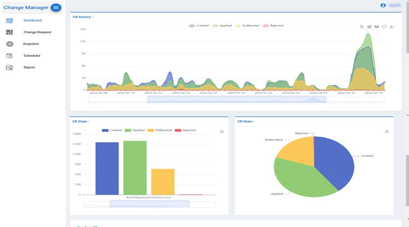Screen dimensions: 409x227
Task: Open the user profile icon
Action: pos(383,5)
